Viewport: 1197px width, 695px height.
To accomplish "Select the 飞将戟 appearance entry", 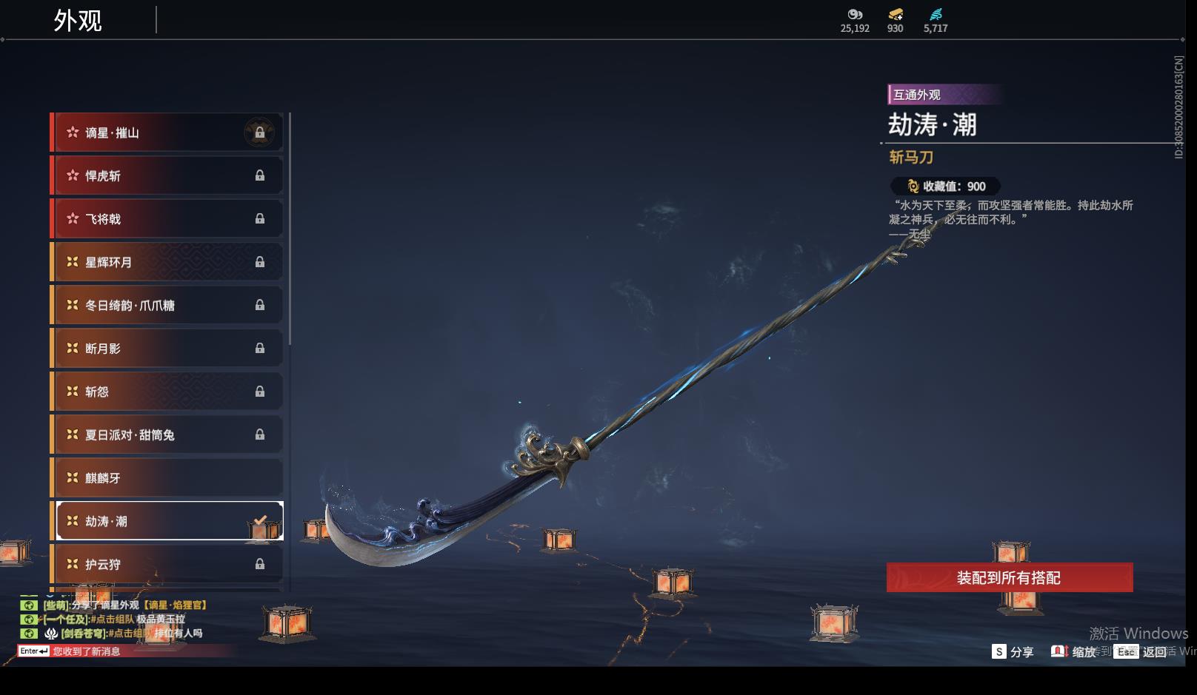I will click(167, 218).
